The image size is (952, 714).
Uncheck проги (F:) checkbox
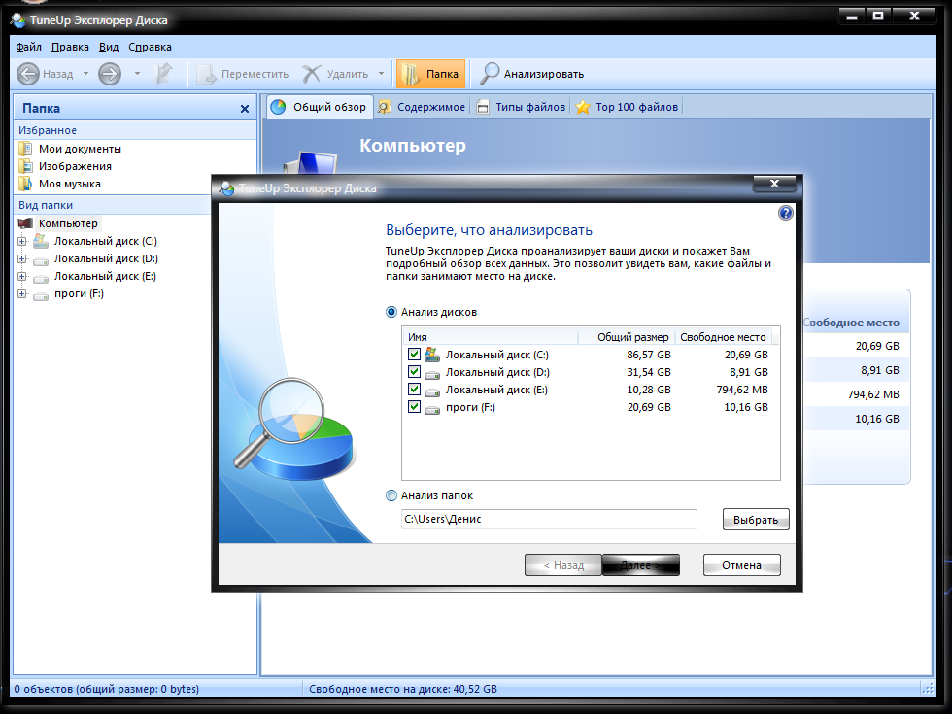(x=414, y=407)
